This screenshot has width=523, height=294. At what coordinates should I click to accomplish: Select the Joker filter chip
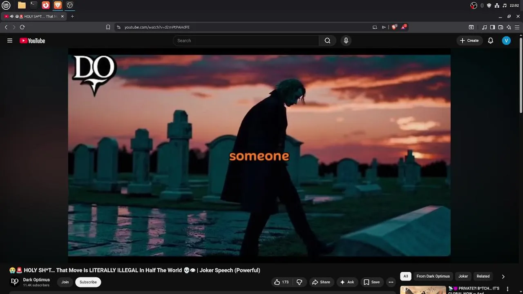[463, 276]
